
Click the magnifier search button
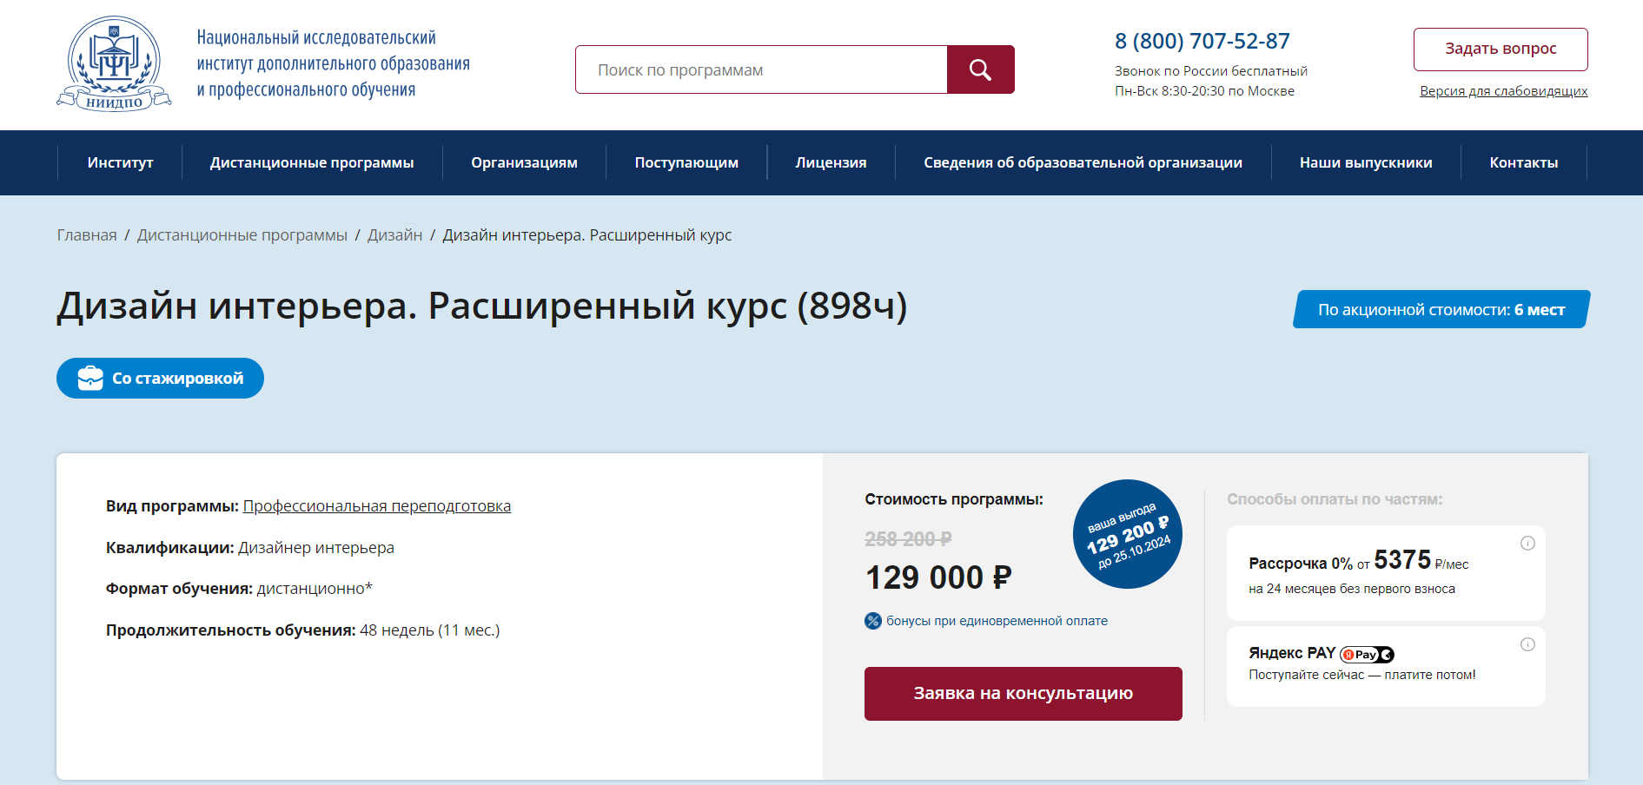980,69
